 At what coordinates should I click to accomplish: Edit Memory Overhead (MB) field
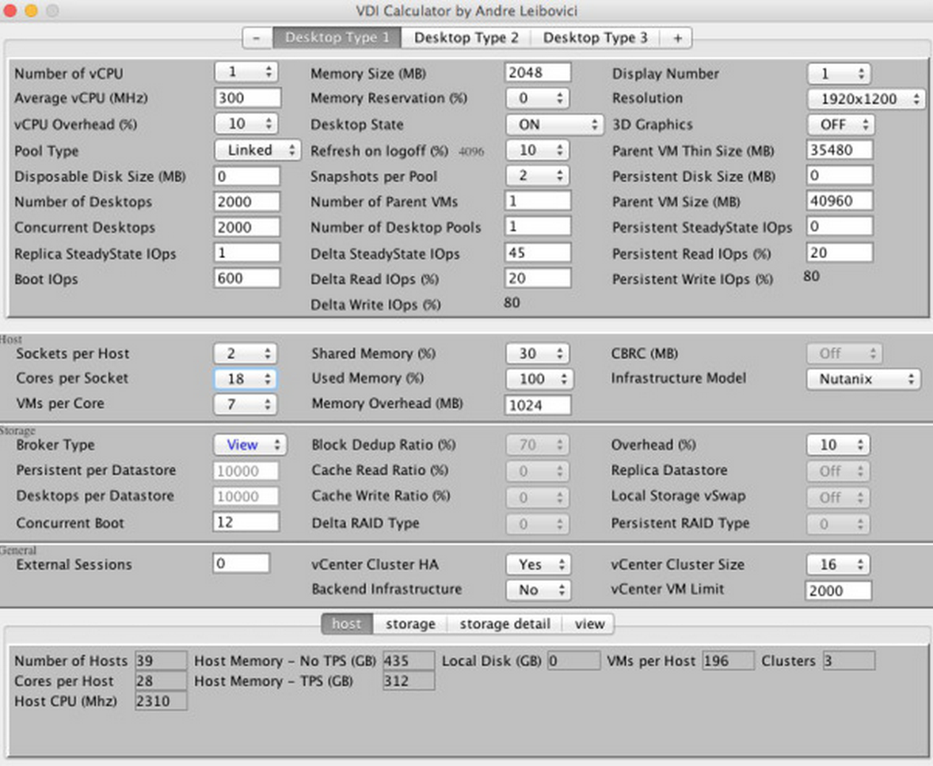(x=538, y=406)
